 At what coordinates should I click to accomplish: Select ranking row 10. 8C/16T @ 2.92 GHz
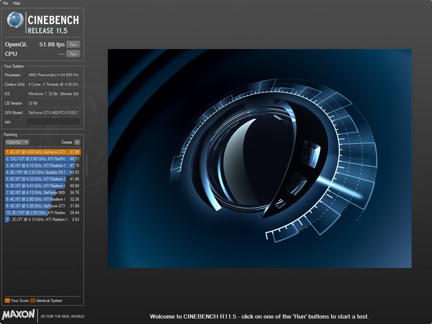tap(43, 213)
